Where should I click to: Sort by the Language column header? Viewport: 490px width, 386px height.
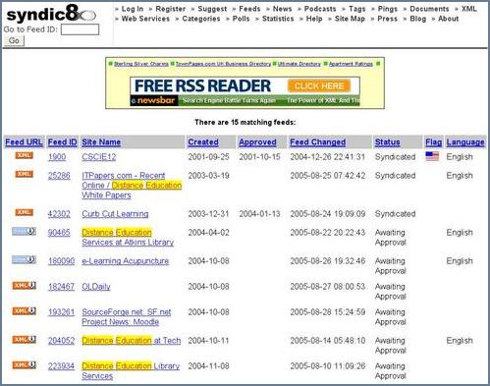coord(465,142)
